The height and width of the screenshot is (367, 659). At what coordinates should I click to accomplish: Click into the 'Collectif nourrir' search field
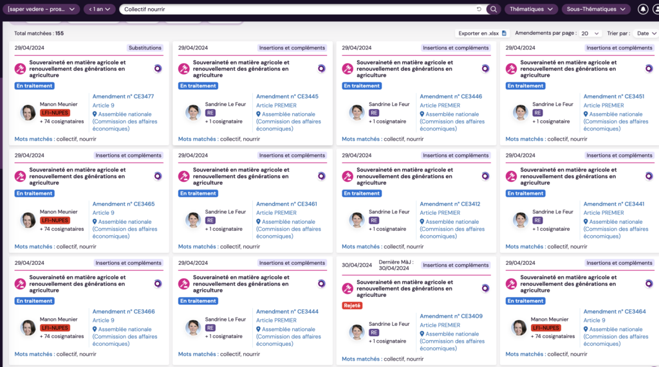(296, 9)
